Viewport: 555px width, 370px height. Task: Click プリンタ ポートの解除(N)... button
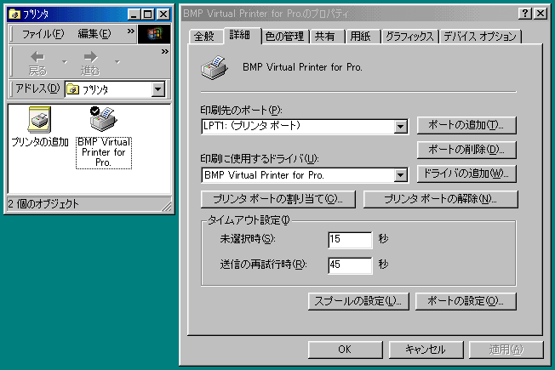point(440,199)
